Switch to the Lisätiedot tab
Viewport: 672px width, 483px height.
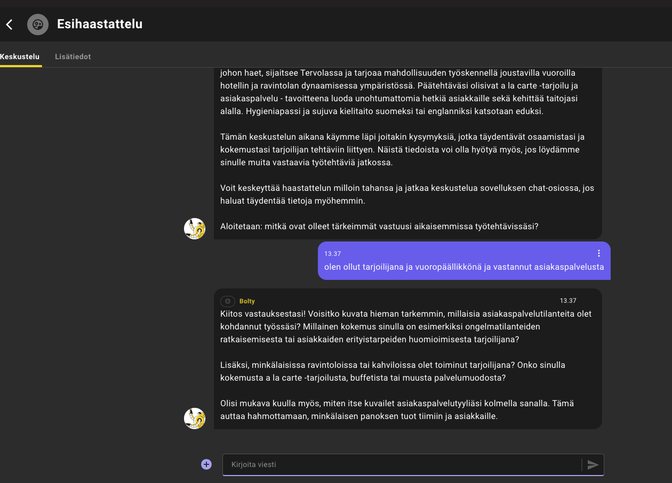click(73, 57)
